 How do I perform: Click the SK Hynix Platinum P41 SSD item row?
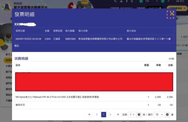94,97
